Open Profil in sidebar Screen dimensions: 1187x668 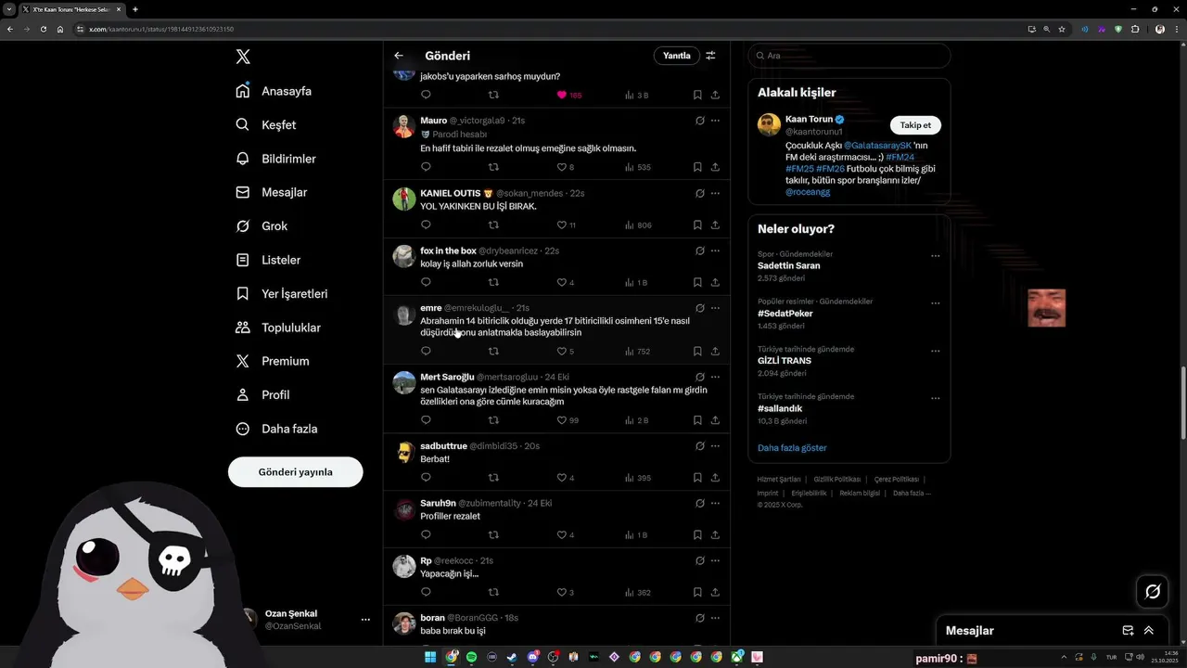coord(263,394)
